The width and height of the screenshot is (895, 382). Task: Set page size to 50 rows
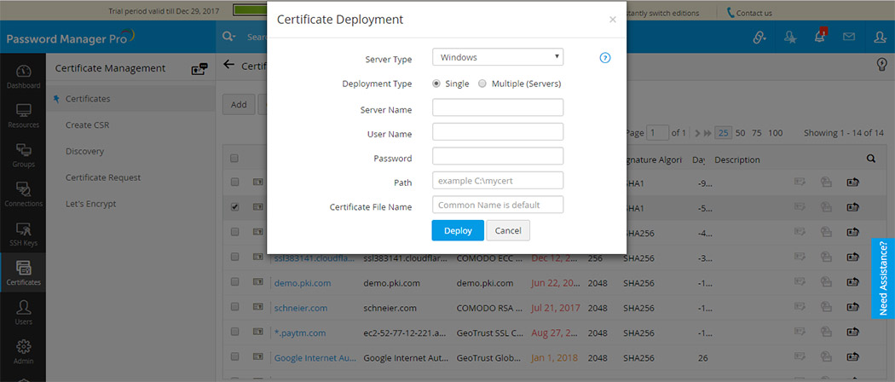tap(741, 133)
